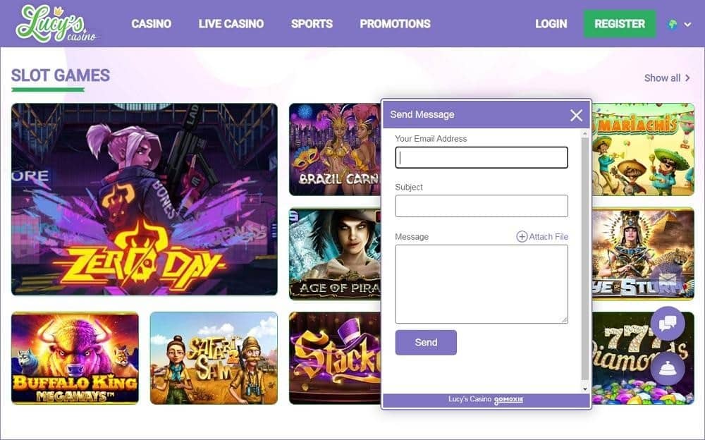This screenshot has height=440, width=705.
Task: Close the Send Message dialog
Action: click(576, 115)
